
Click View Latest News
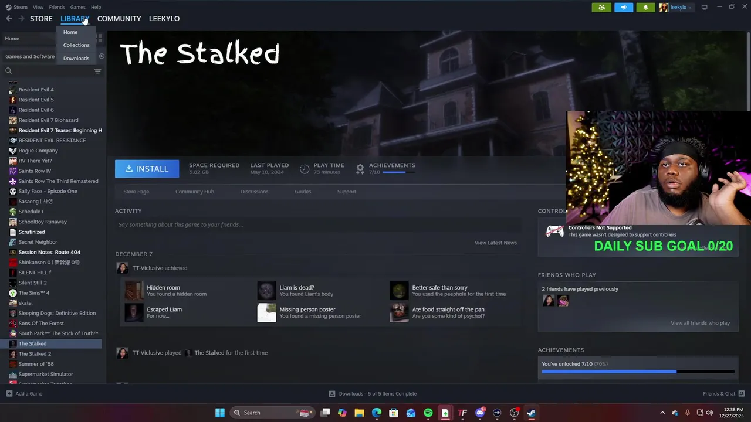(496, 243)
